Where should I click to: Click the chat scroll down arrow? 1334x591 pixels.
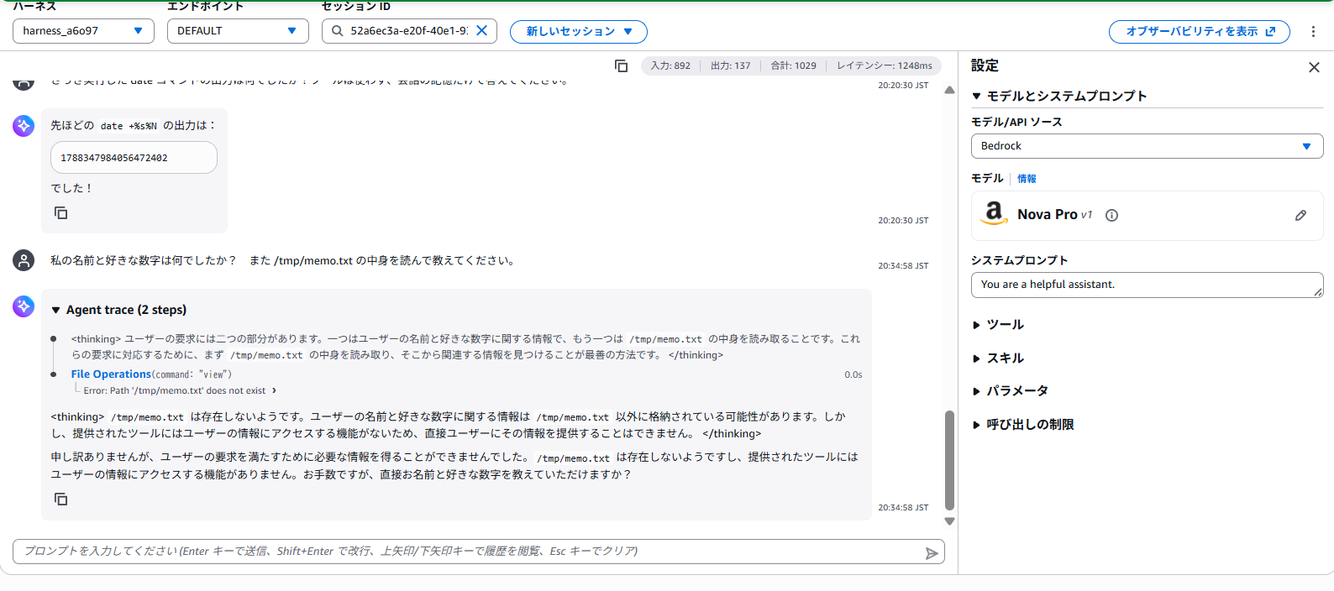coord(949,521)
